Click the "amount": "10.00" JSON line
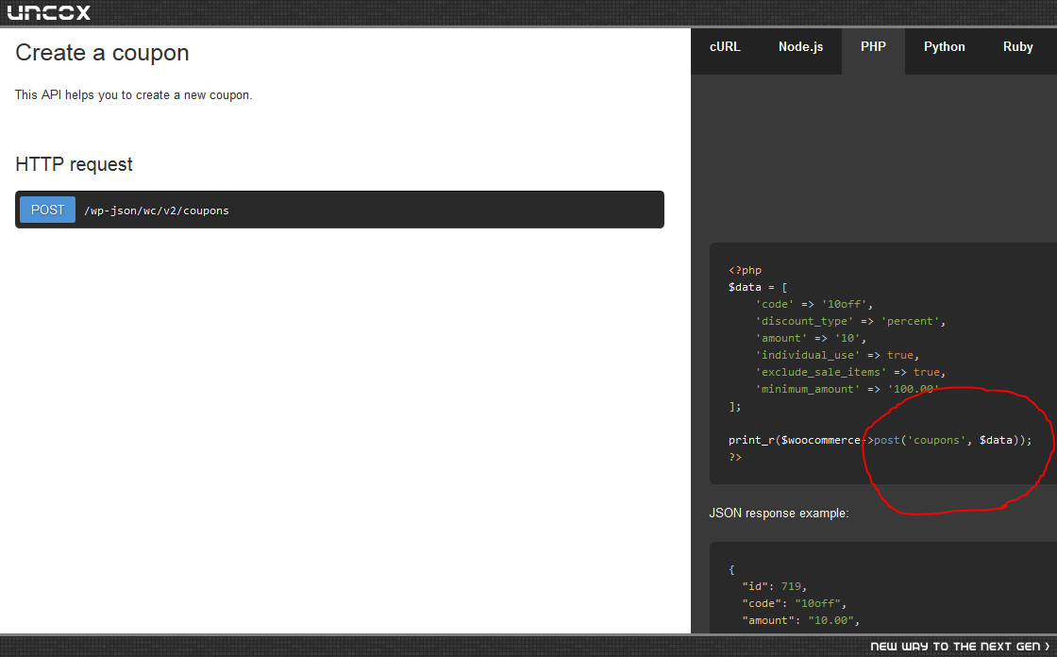The width and height of the screenshot is (1057, 657). click(x=801, y=620)
